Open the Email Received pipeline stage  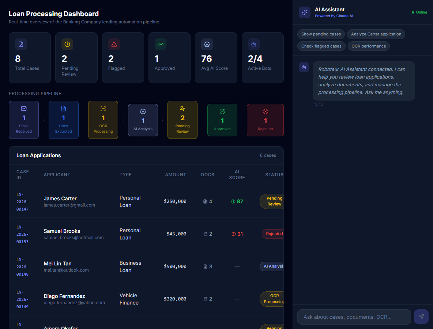(24, 120)
